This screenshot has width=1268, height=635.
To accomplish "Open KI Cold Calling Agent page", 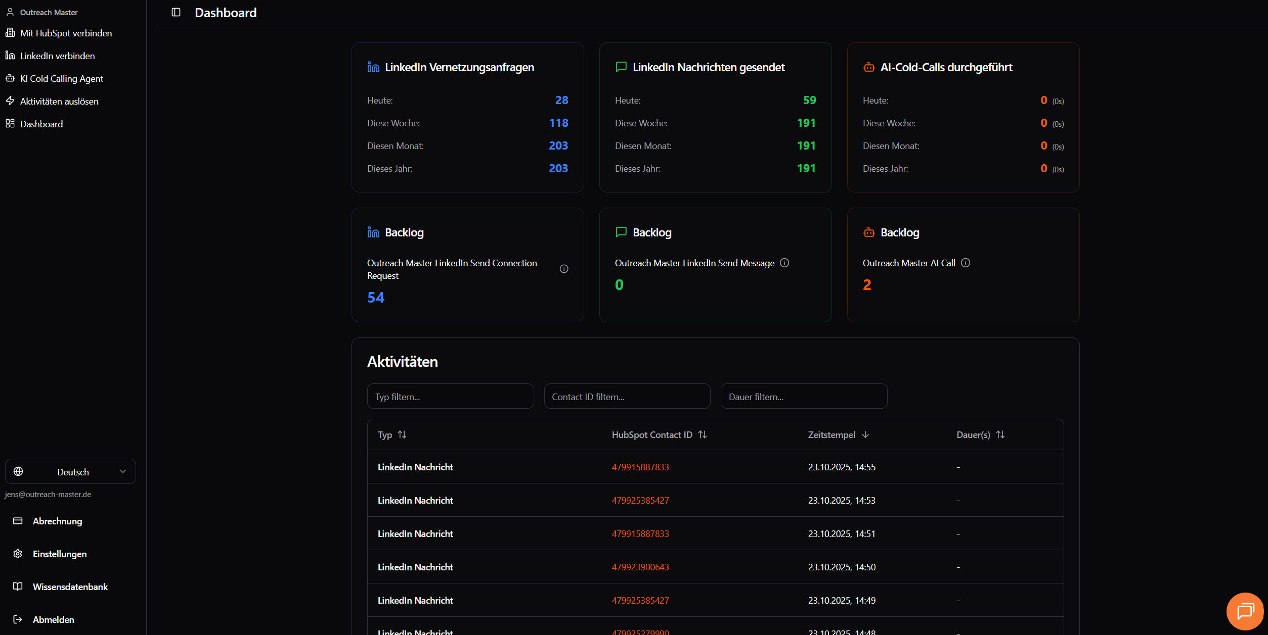I will click(x=61, y=78).
